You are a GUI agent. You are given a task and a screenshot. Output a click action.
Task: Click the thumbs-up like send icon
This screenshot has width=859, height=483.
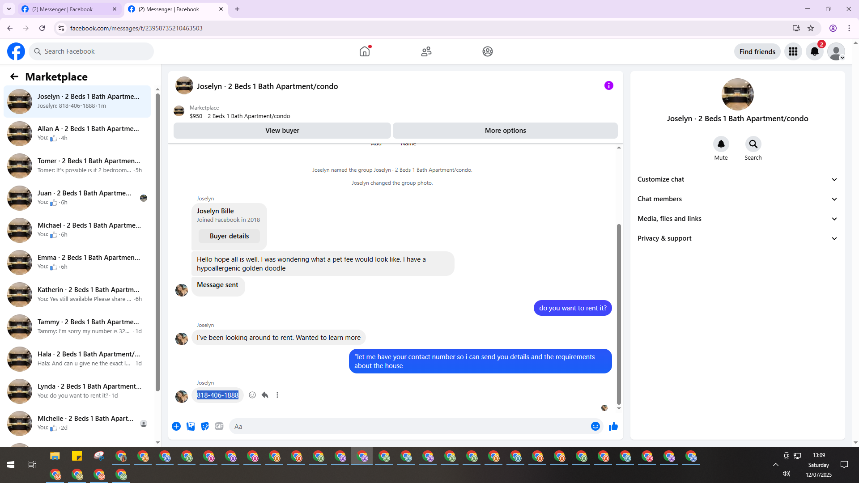pyautogui.click(x=613, y=426)
